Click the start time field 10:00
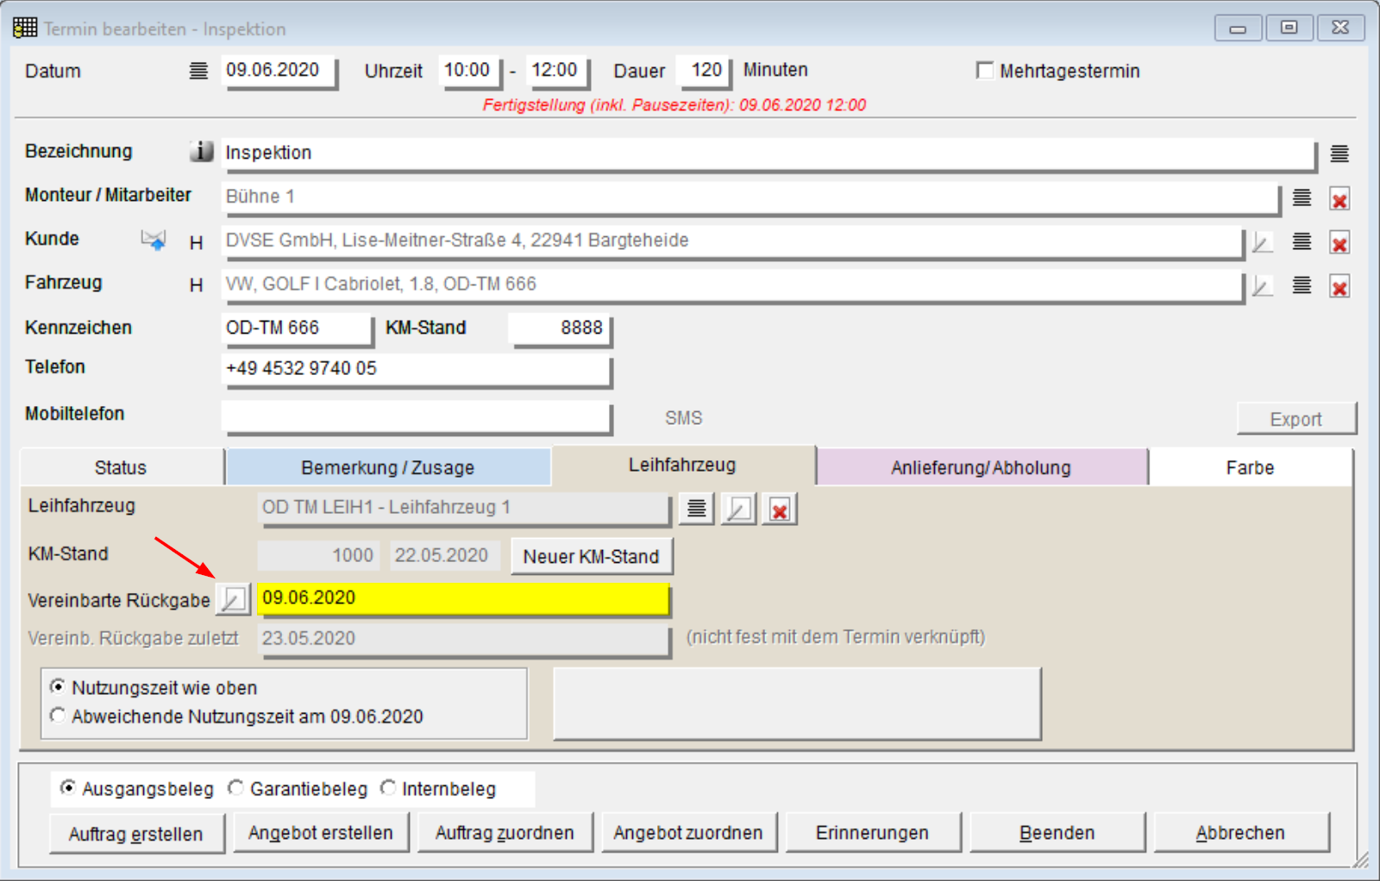 tap(470, 71)
